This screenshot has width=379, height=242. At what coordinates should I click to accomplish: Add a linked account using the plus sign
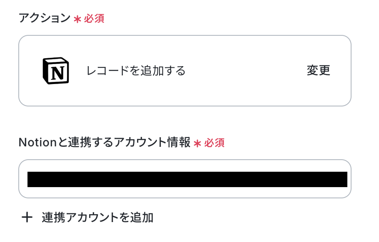[27, 217]
